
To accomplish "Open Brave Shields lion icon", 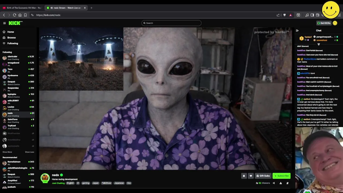I will (285, 15).
